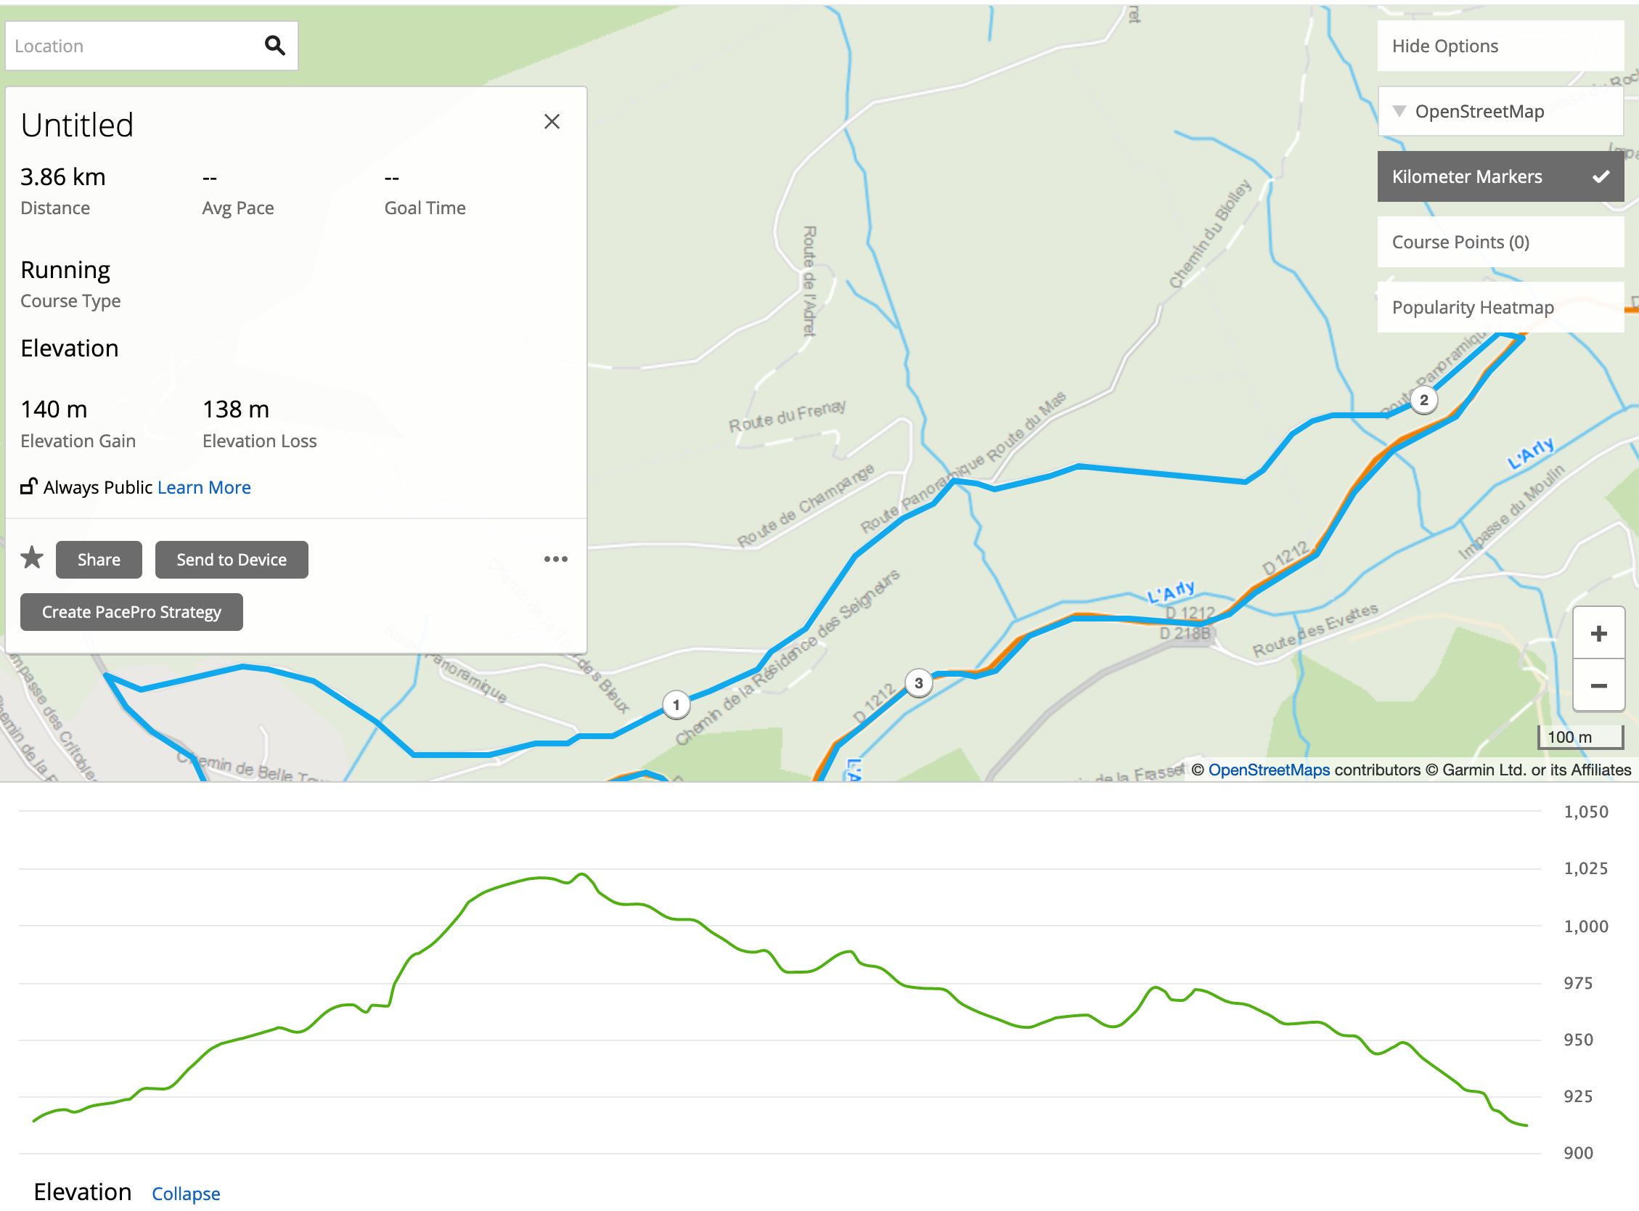Collapse the Elevation chart

(185, 1194)
